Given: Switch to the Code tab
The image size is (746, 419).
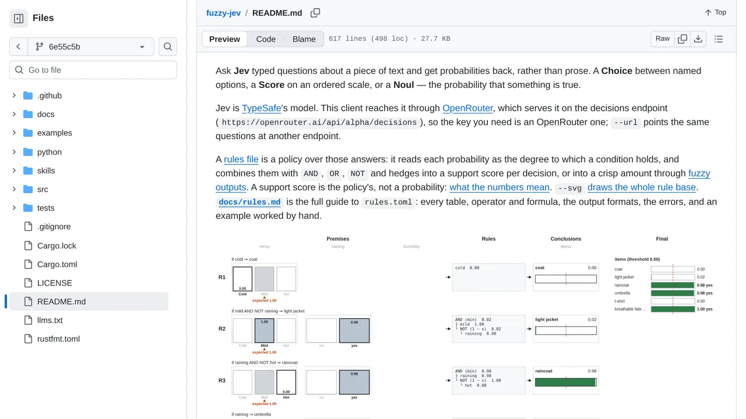Looking at the screenshot, I should click(266, 39).
